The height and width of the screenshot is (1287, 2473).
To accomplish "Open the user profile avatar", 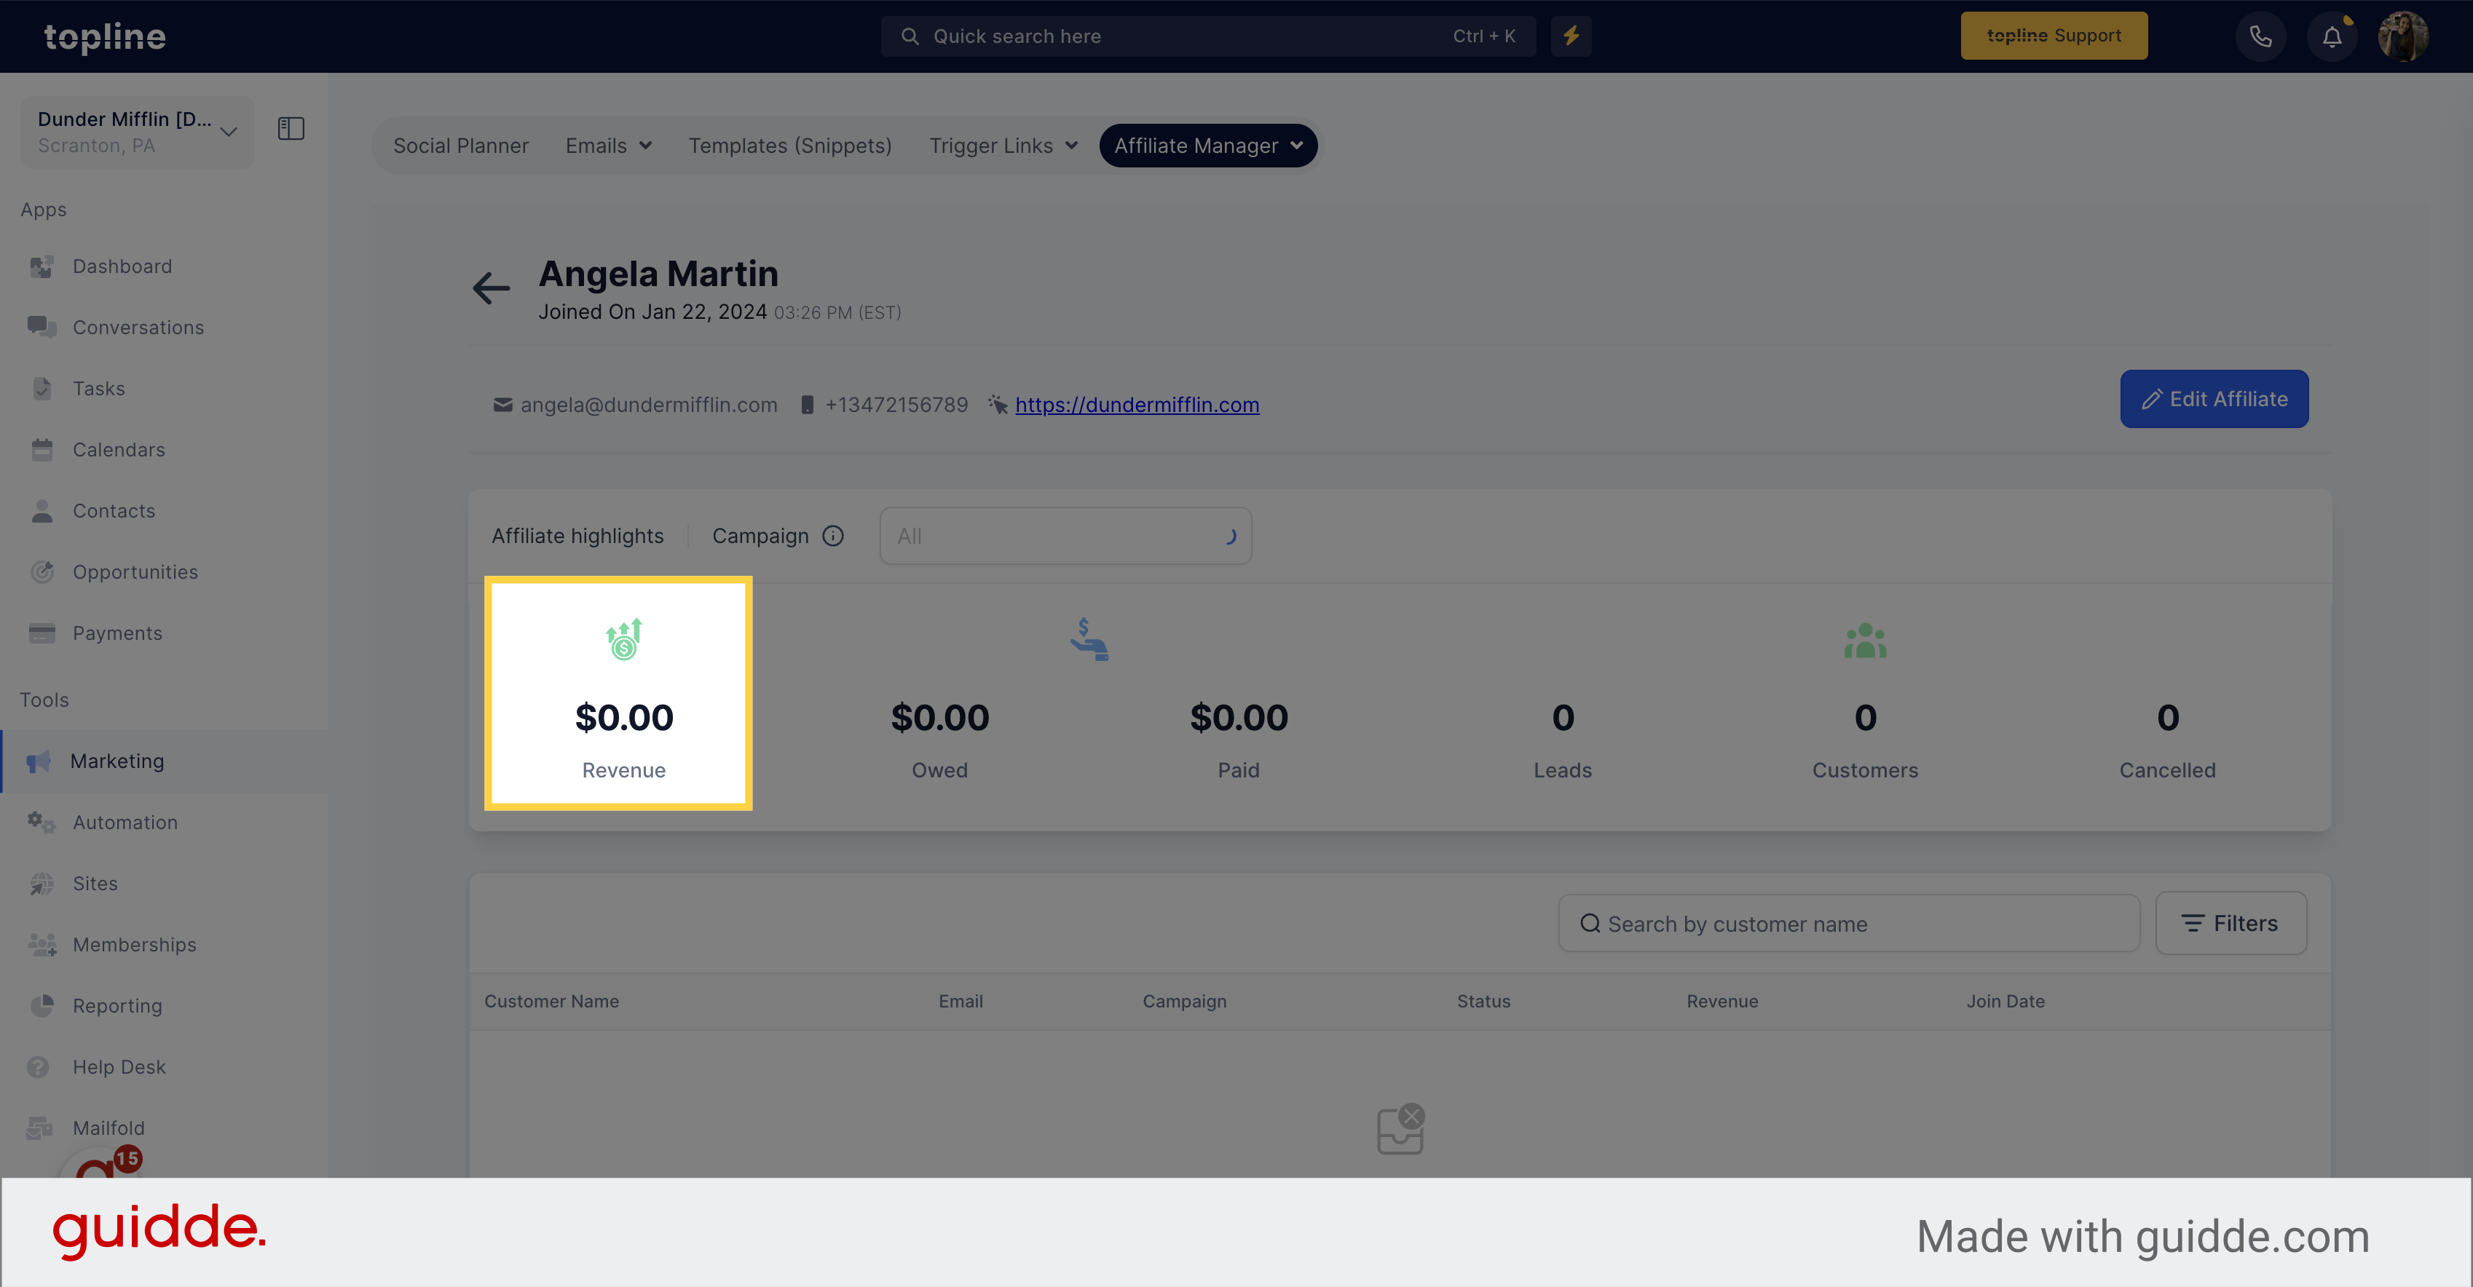I will click(x=2403, y=36).
